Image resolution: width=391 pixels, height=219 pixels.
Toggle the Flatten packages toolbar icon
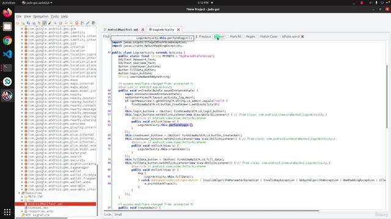[45, 23]
